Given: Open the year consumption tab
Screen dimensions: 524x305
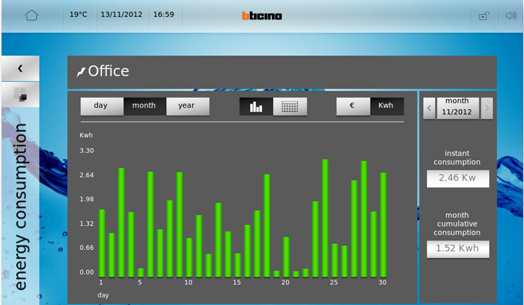Looking at the screenshot, I should click(187, 106).
